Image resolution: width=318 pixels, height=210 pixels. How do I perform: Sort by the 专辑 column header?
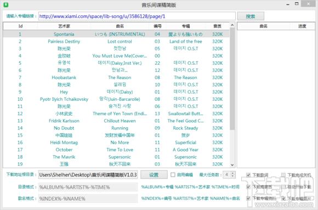click(x=186, y=26)
